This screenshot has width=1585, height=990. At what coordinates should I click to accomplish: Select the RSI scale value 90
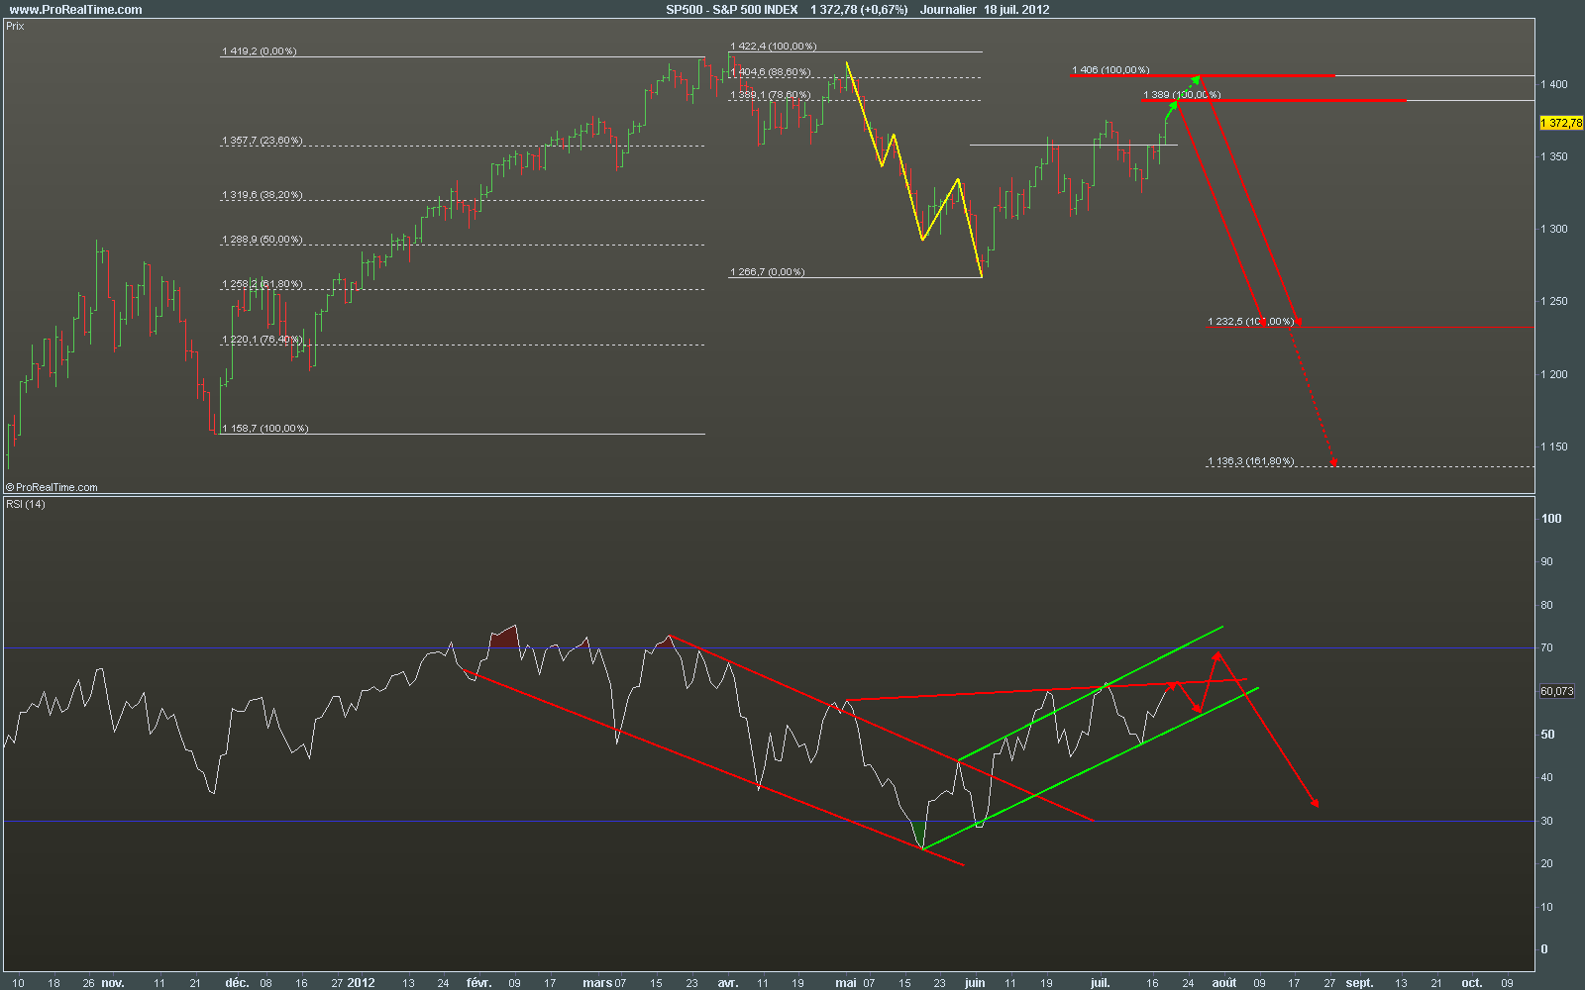coord(1547,562)
